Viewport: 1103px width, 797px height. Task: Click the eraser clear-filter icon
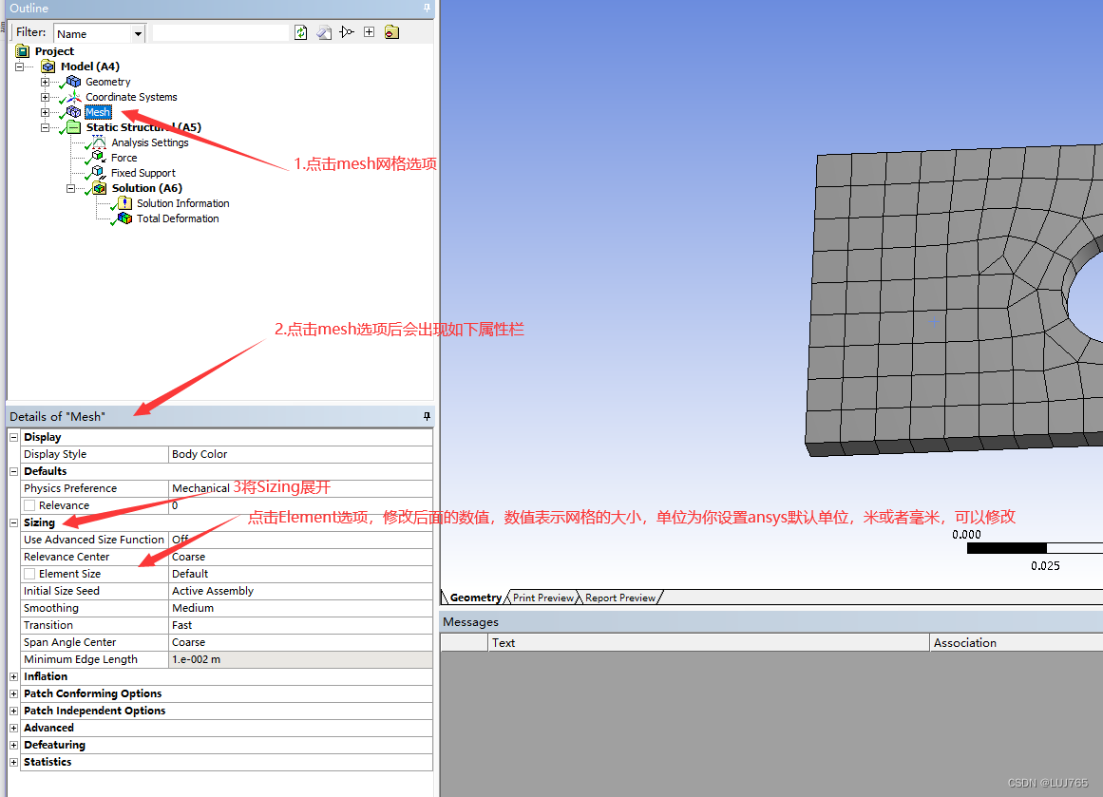(324, 31)
